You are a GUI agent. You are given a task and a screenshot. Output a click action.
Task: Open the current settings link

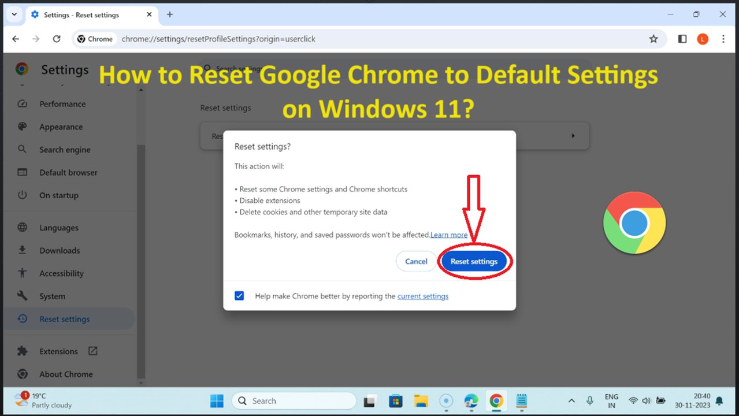(x=423, y=296)
